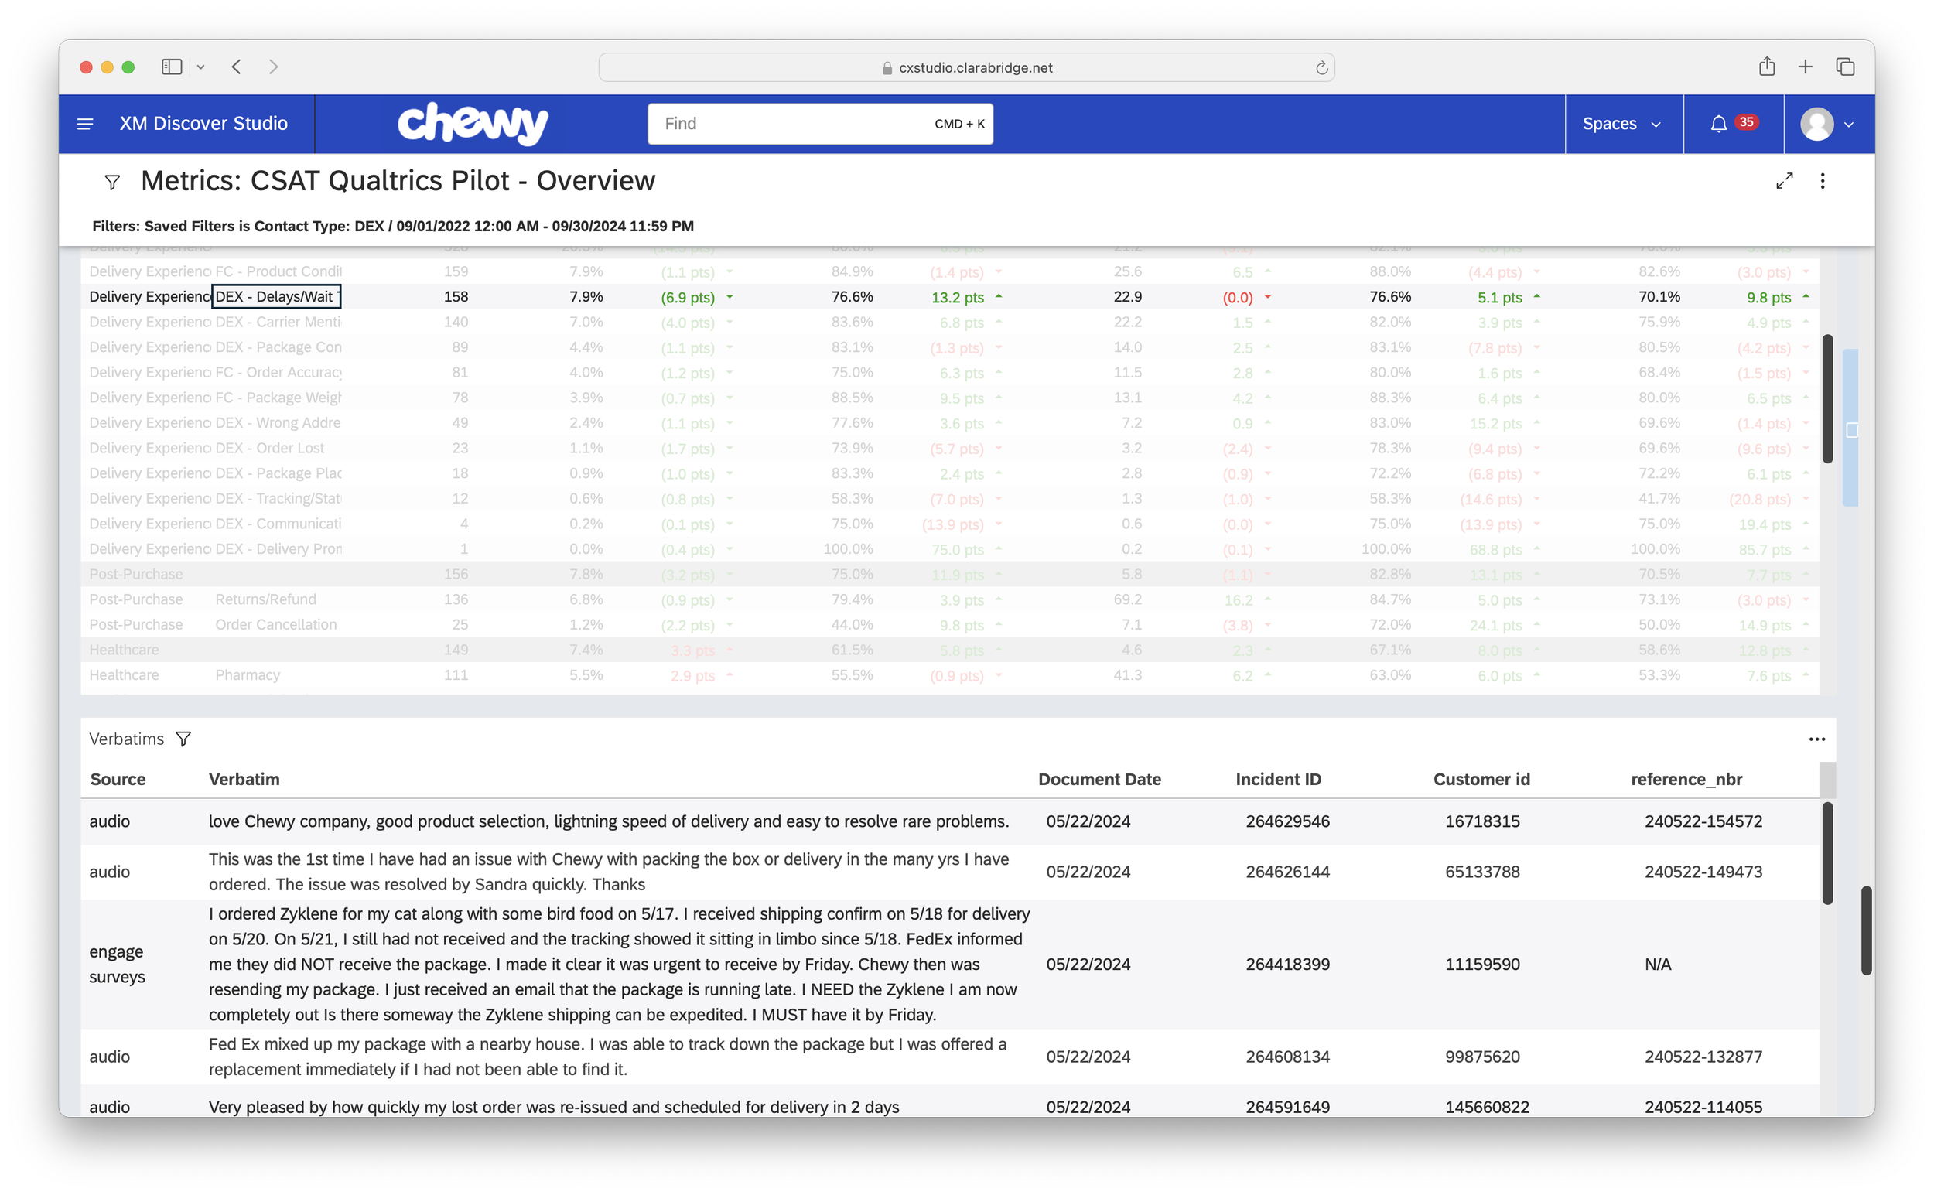Viewport: 1934px width, 1195px height.
Task: Click the Verbatims widget filter icon
Action: tap(183, 739)
